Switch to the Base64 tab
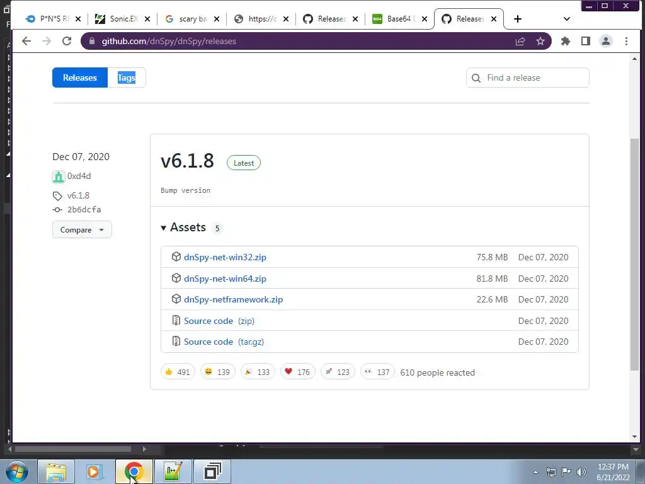 pyautogui.click(x=399, y=19)
